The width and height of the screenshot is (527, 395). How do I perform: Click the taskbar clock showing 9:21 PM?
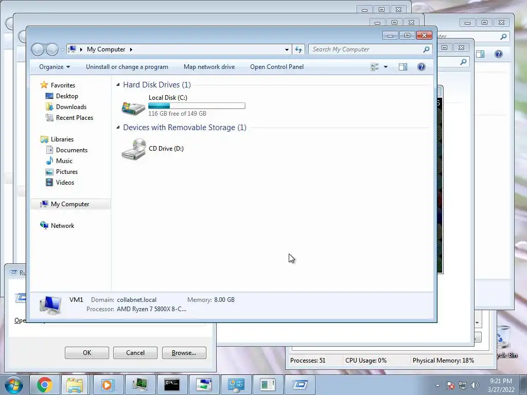tap(501, 385)
